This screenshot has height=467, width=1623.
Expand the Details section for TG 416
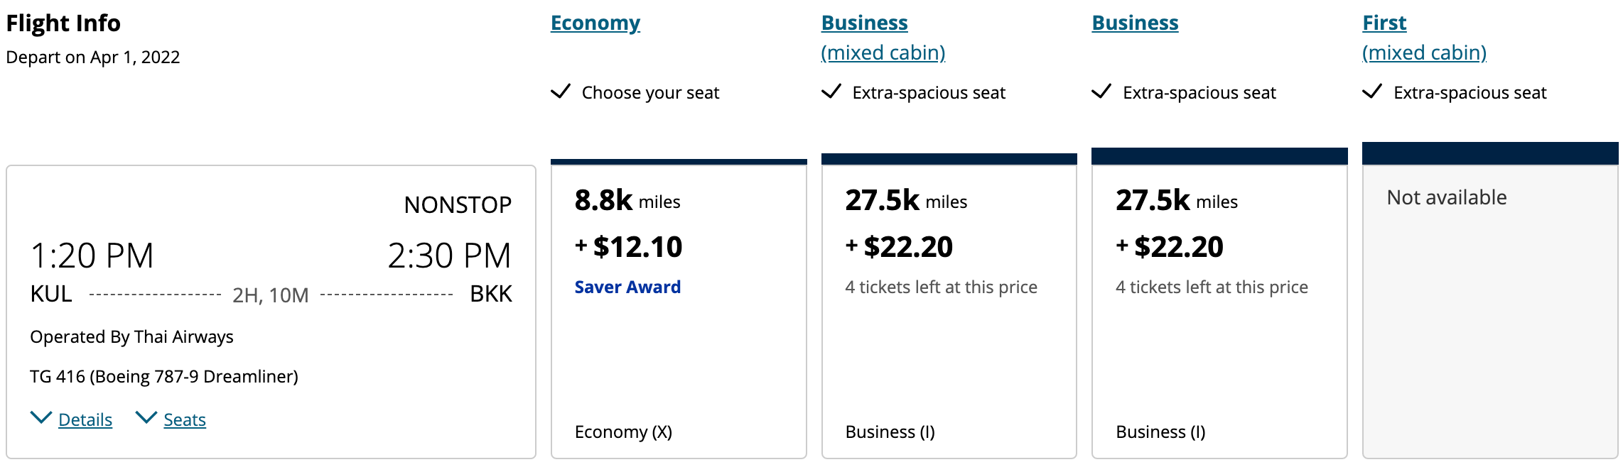click(87, 419)
